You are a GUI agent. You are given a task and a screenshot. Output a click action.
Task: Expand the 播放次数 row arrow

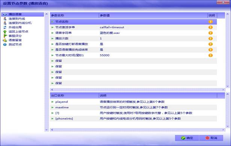point(53,38)
